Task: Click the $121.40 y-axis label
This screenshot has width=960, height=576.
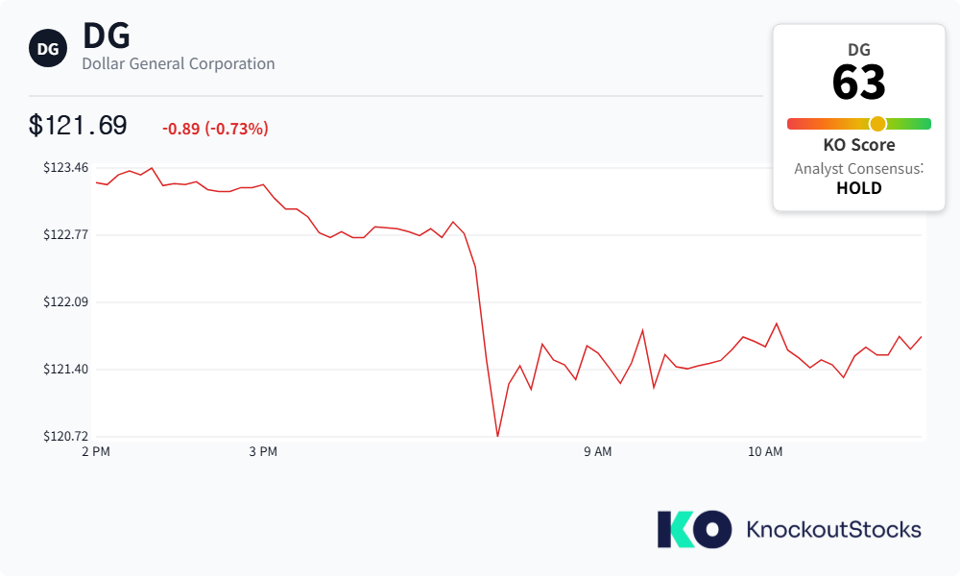Action: coord(65,369)
